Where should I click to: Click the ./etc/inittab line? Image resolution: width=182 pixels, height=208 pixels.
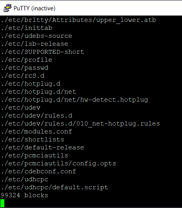27,28
